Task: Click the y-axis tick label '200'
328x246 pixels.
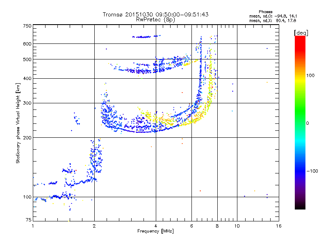Action: pyautogui.click(x=27, y=138)
